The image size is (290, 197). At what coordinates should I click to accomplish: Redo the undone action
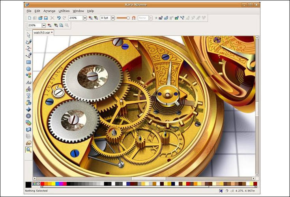(x=64, y=18)
